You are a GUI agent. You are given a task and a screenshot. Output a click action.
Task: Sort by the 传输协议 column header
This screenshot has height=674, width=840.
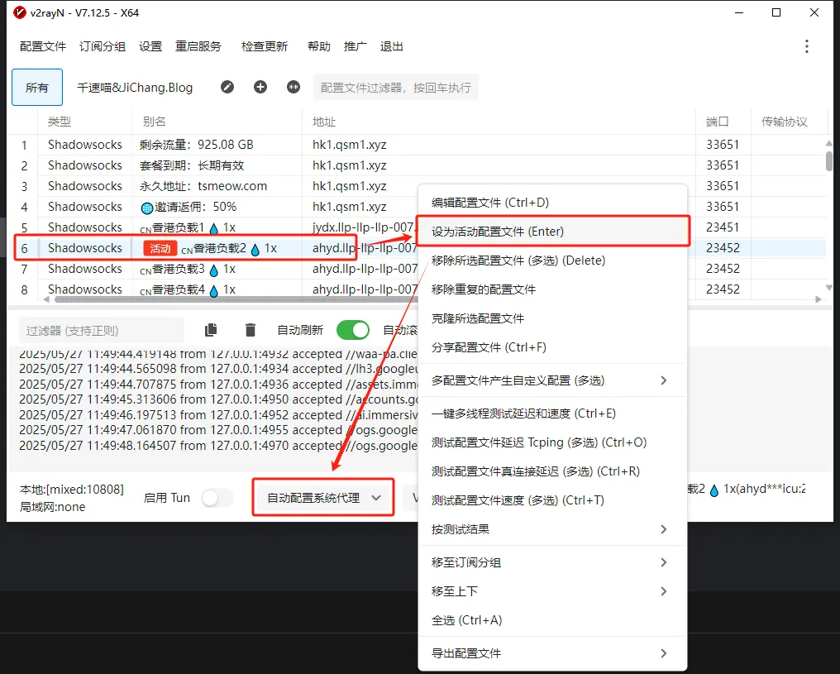click(785, 122)
